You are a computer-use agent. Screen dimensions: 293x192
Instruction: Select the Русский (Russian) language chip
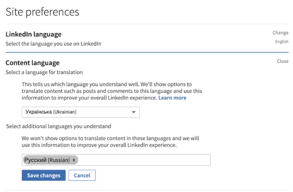click(x=50, y=160)
